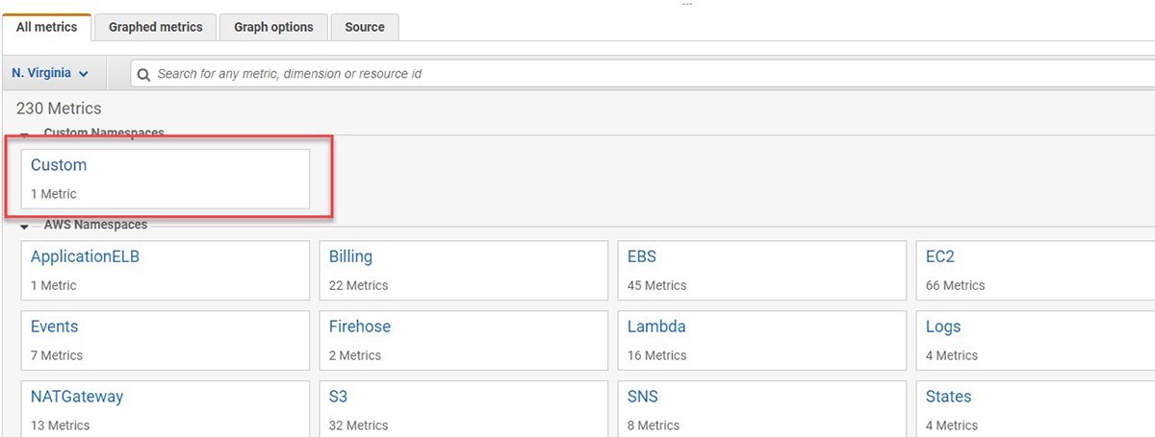Viewport: 1155px width, 437px height.
Task: Select the Firehose namespace
Action: pyautogui.click(x=360, y=327)
